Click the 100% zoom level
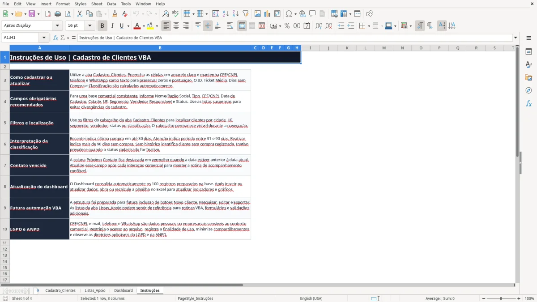 coord(529,298)
